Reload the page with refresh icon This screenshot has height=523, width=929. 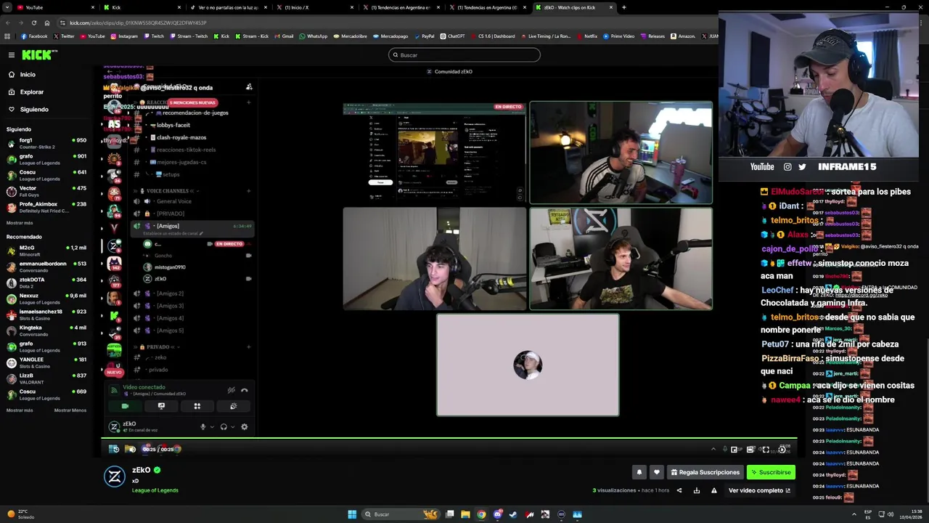click(x=34, y=23)
